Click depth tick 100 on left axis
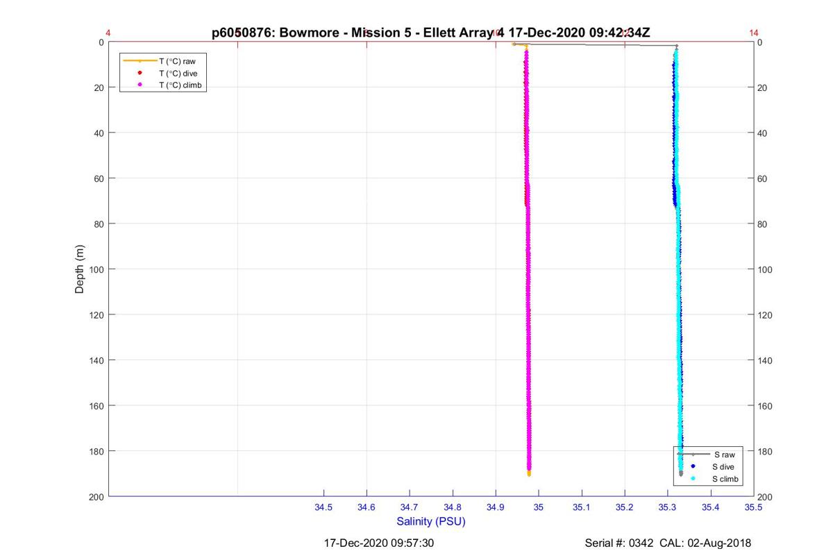The width and height of the screenshot is (833, 558). [96, 269]
